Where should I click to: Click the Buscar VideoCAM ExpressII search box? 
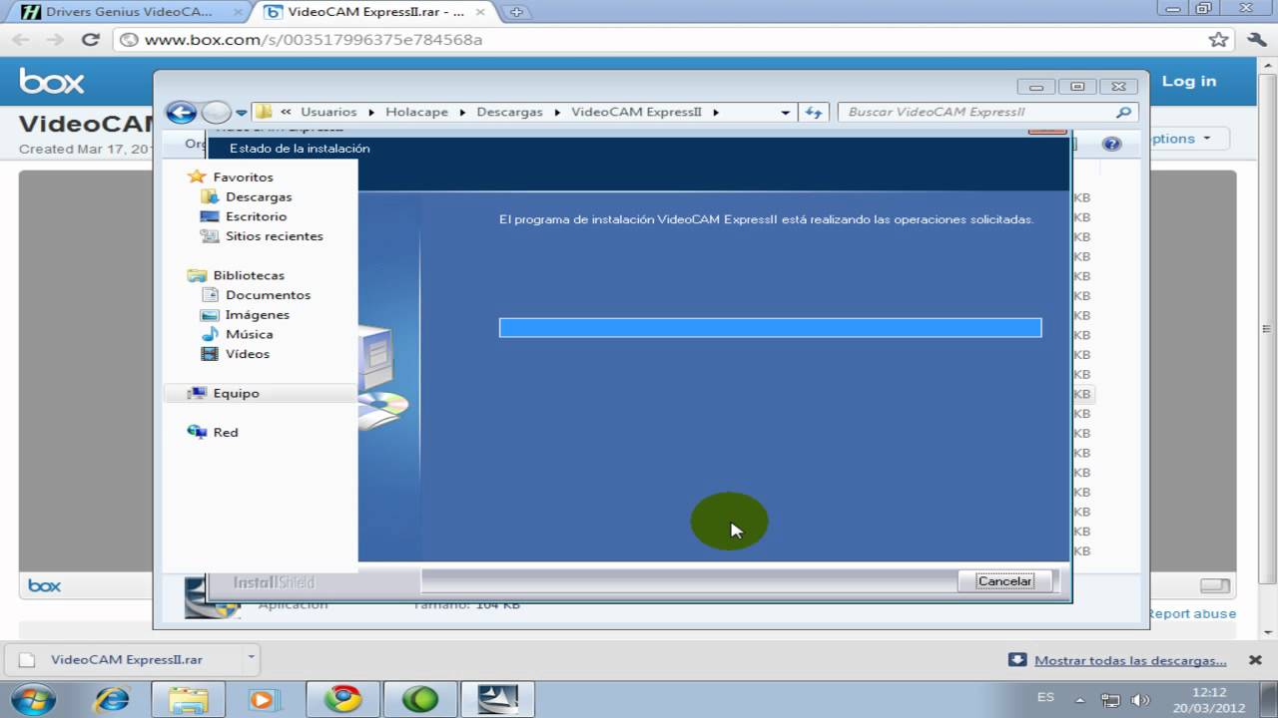point(986,112)
